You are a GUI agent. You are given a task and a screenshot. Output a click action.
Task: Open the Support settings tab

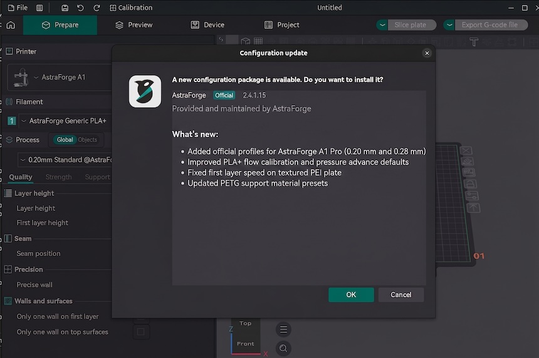97,177
